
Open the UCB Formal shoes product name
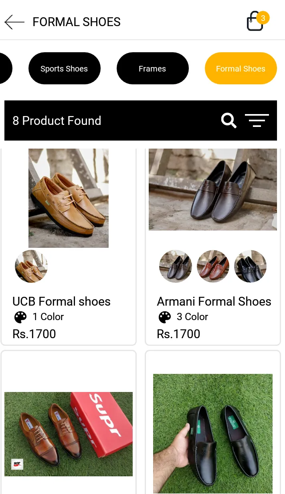(61, 302)
